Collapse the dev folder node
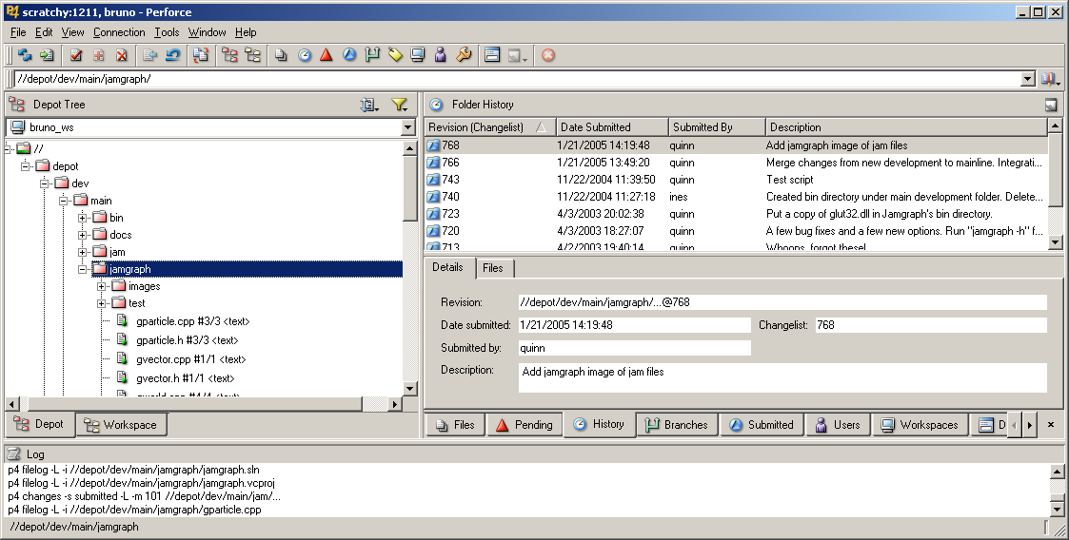Image resolution: width=1069 pixels, height=540 pixels. [45, 183]
